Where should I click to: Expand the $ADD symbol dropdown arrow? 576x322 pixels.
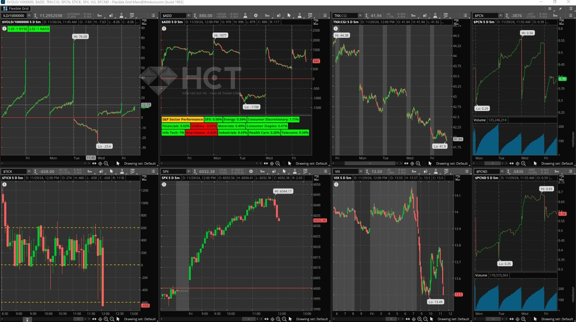coord(188,15)
